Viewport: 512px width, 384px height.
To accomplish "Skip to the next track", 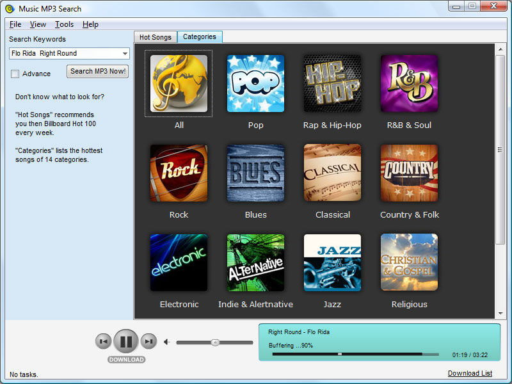I will click(x=148, y=342).
